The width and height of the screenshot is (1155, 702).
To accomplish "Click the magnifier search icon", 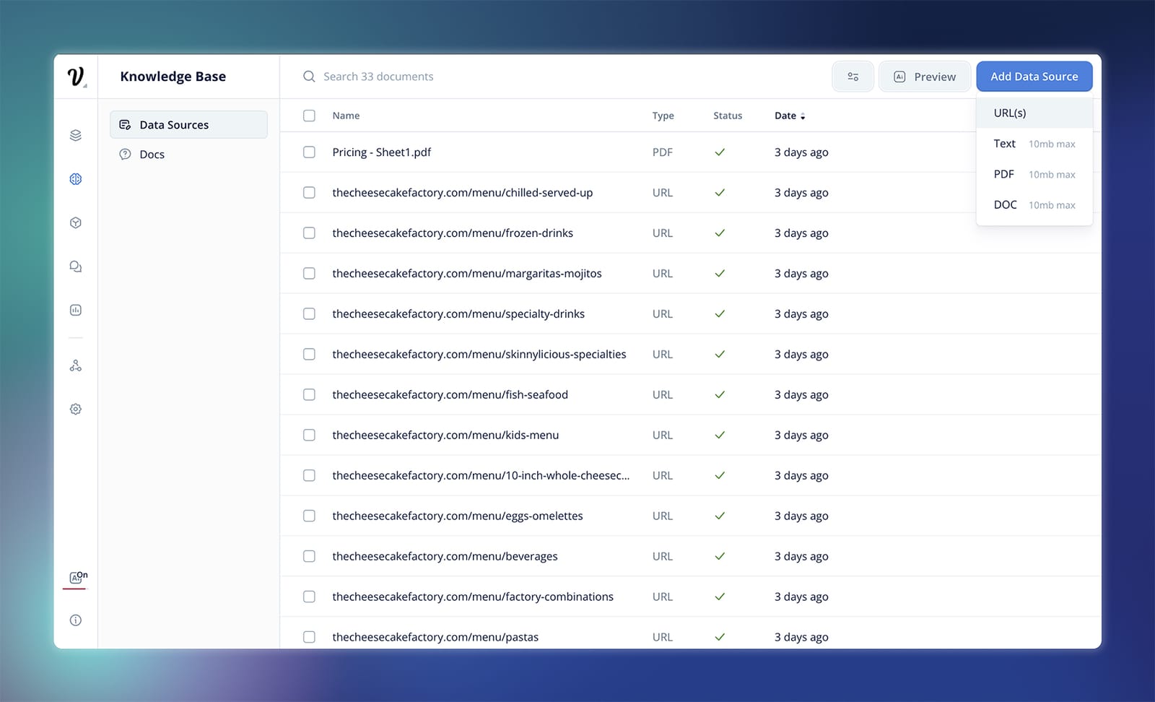I will [x=309, y=77].
